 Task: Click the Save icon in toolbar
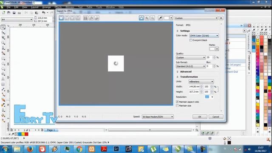pyautogui.click(x=14, y=13)
